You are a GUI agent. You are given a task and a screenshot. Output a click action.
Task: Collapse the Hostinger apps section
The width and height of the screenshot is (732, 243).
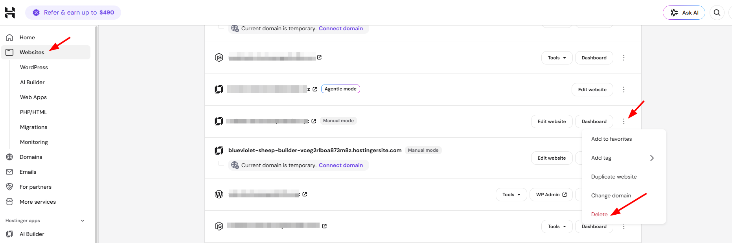pos(83,221)
